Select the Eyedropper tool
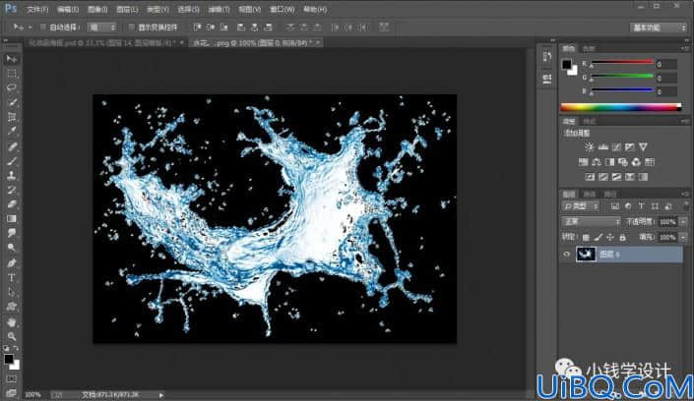This screenshot has height=401, width=694. click(x=12, y=132)
